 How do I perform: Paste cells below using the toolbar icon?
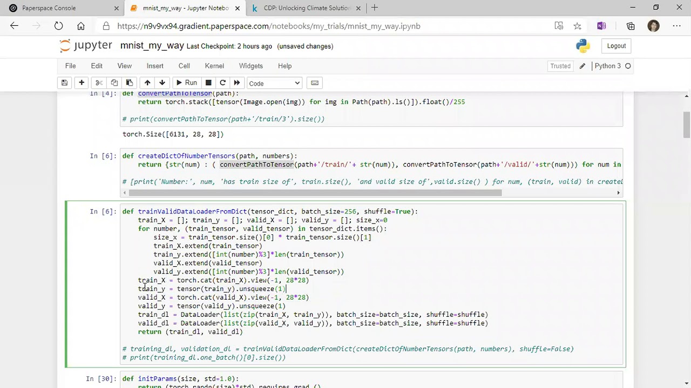[129, 83]
